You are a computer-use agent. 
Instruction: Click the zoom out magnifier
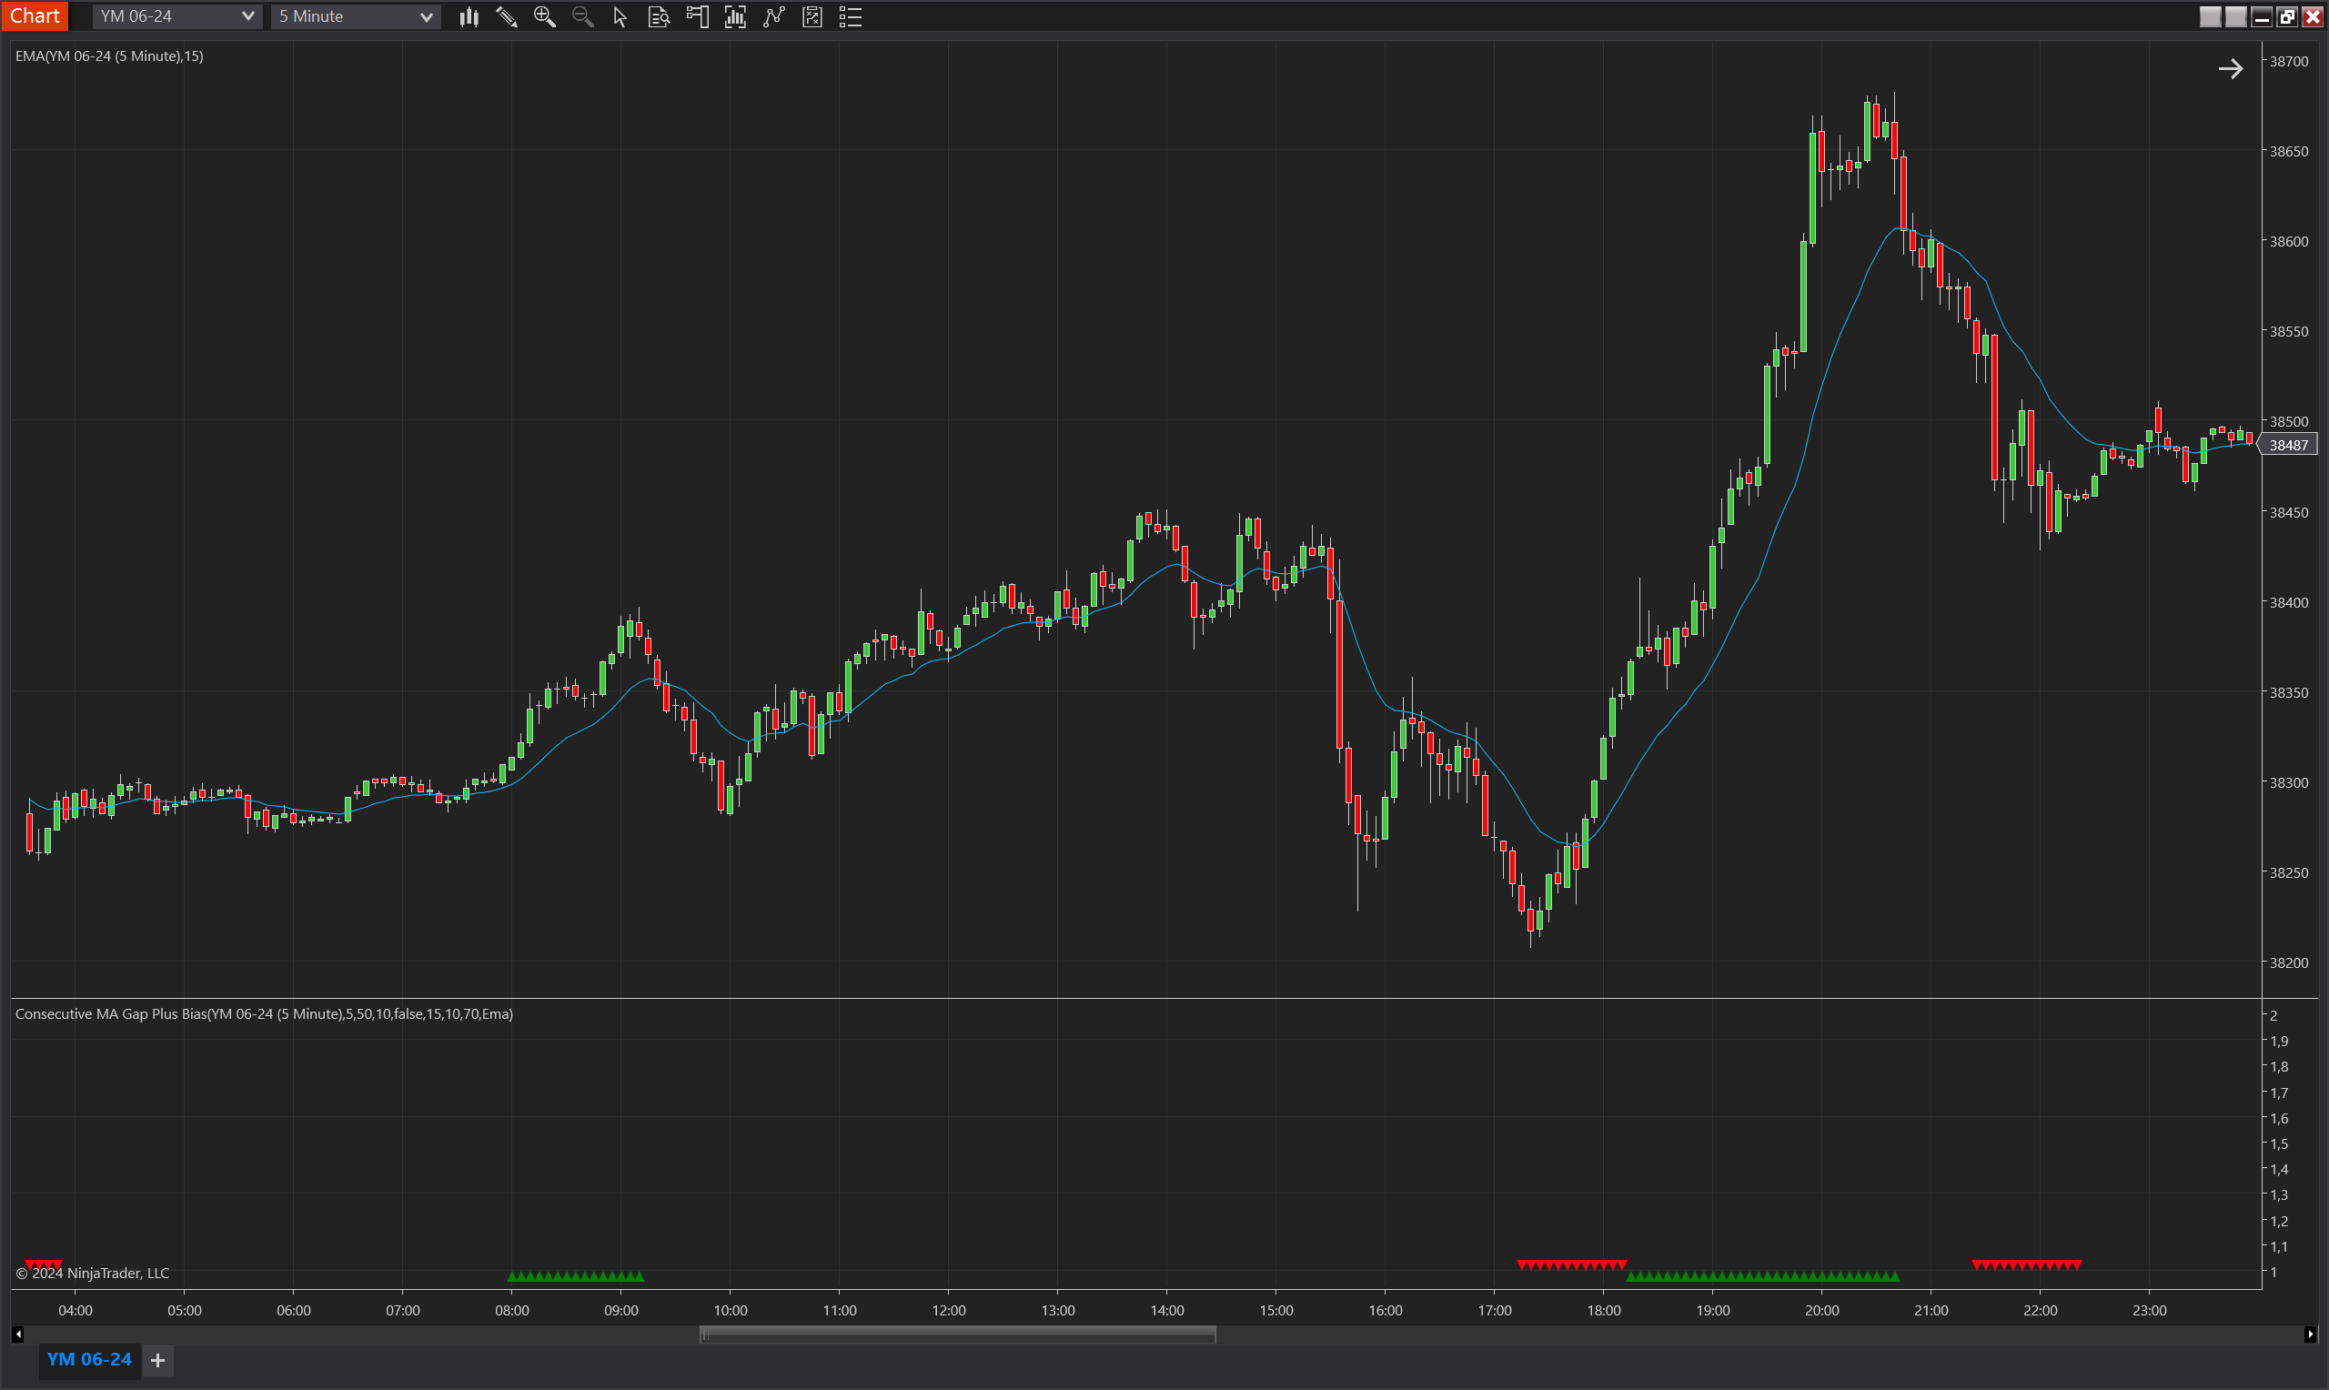coord(582,17)
